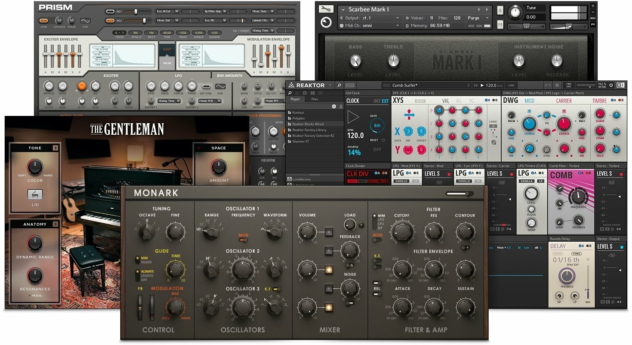632x345 pixels.
Task: Toggle Kontakt Solo S button
Action: tap(500, 11)
